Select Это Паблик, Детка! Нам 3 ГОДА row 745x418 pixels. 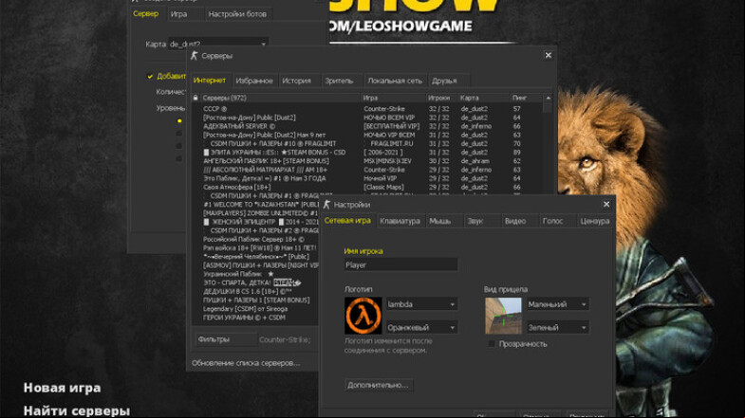(365, 178)
